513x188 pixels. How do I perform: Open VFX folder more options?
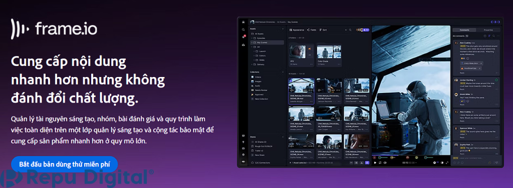pos(312,64)
